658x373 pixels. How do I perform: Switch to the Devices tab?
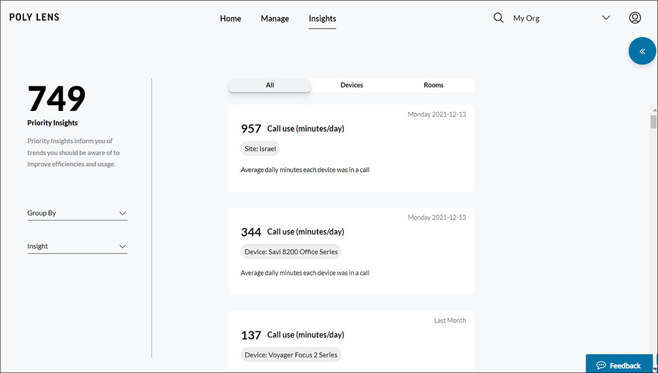tap(352, 85)
